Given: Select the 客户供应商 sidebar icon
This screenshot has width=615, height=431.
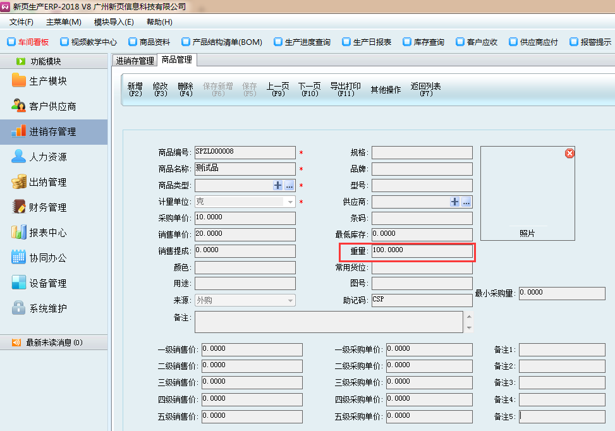Looking at the screenshot, I should (x=18, y=106).
